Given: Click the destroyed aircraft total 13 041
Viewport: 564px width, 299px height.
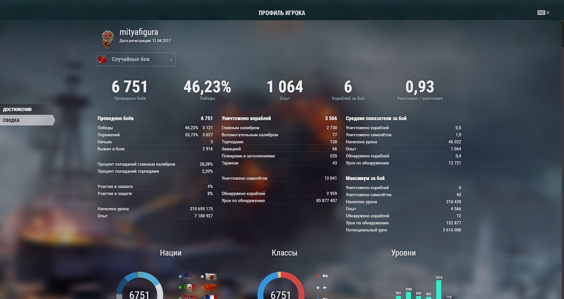Looking at the screenshot, I should (330, 178).
